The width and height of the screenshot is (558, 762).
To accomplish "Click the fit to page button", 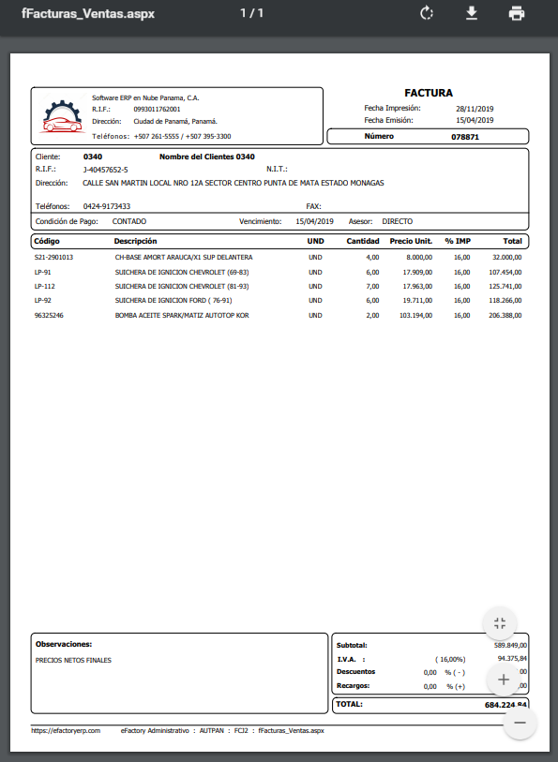I will point(500,623).
